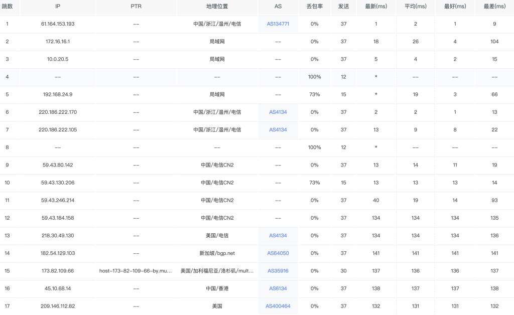Screen dimensions: 514x315
Task: Click the 局域网 cell on hop 3
Action: click(217, 59)
